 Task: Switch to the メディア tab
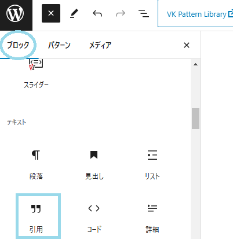click(x=100, y=45)
